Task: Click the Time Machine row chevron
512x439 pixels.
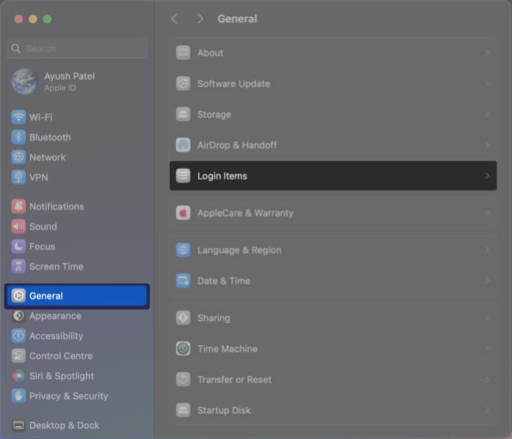Action: coord(487,349)
